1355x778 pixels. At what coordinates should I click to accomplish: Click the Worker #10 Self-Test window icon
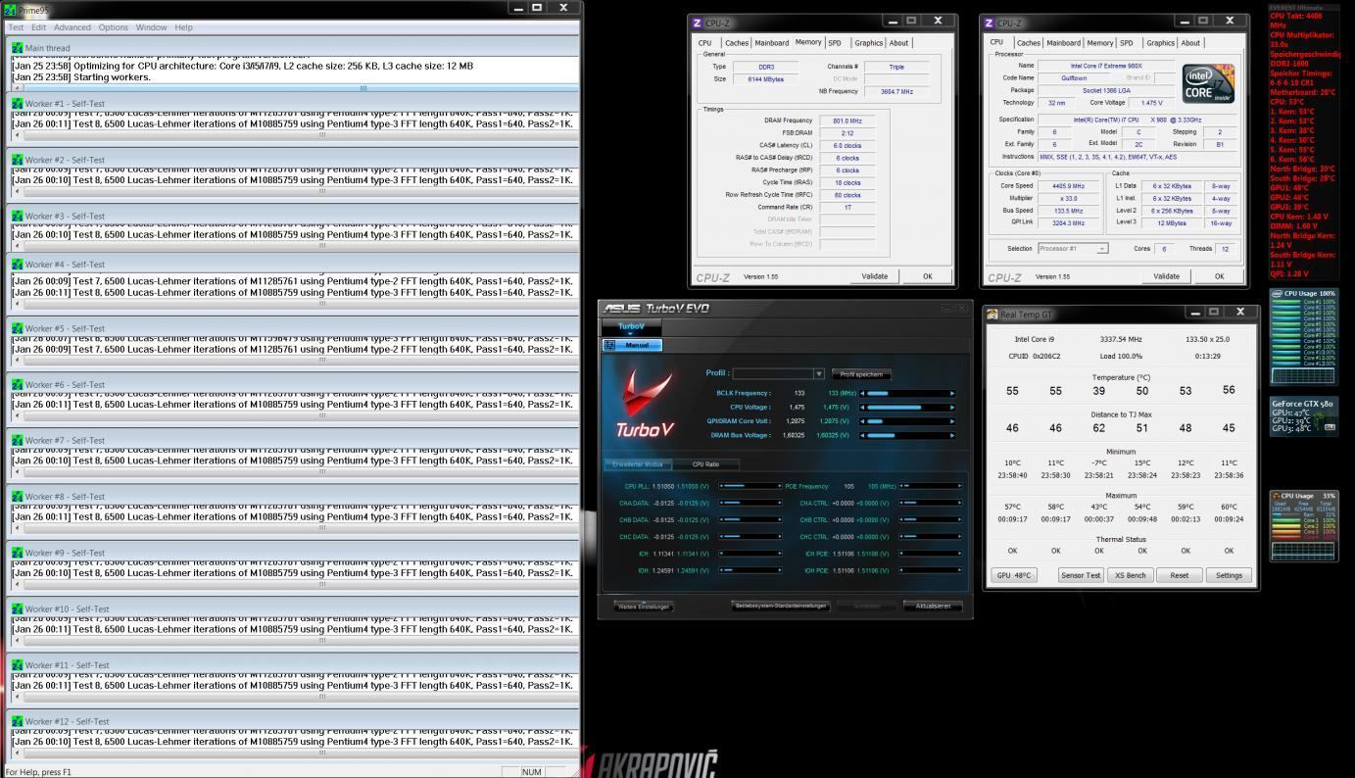coord(18,609)
